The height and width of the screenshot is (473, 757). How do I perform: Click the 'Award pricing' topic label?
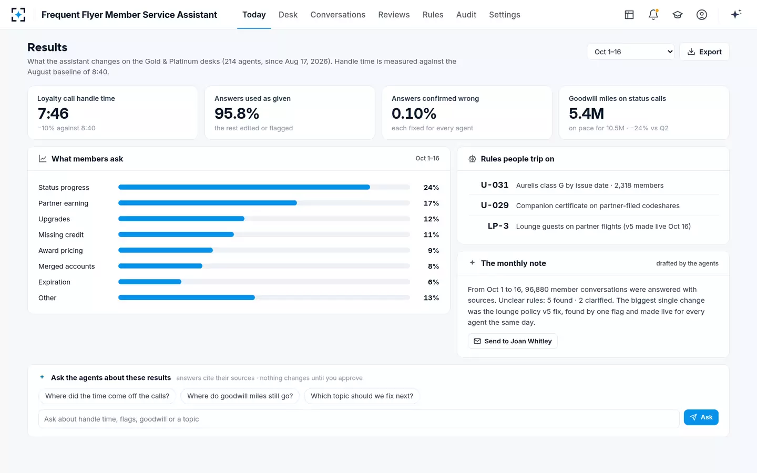[60, 251]
